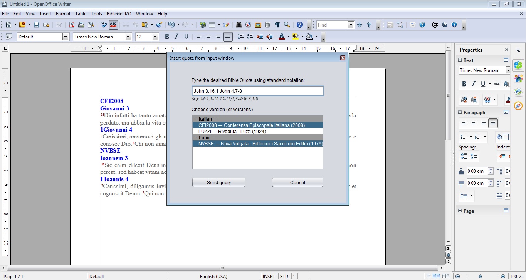Image resolution: width=526 pixels, height=280 pixels.
Task: Center align text in formatting toolbar
Action: pyautogui.click(x=208, y=37)
